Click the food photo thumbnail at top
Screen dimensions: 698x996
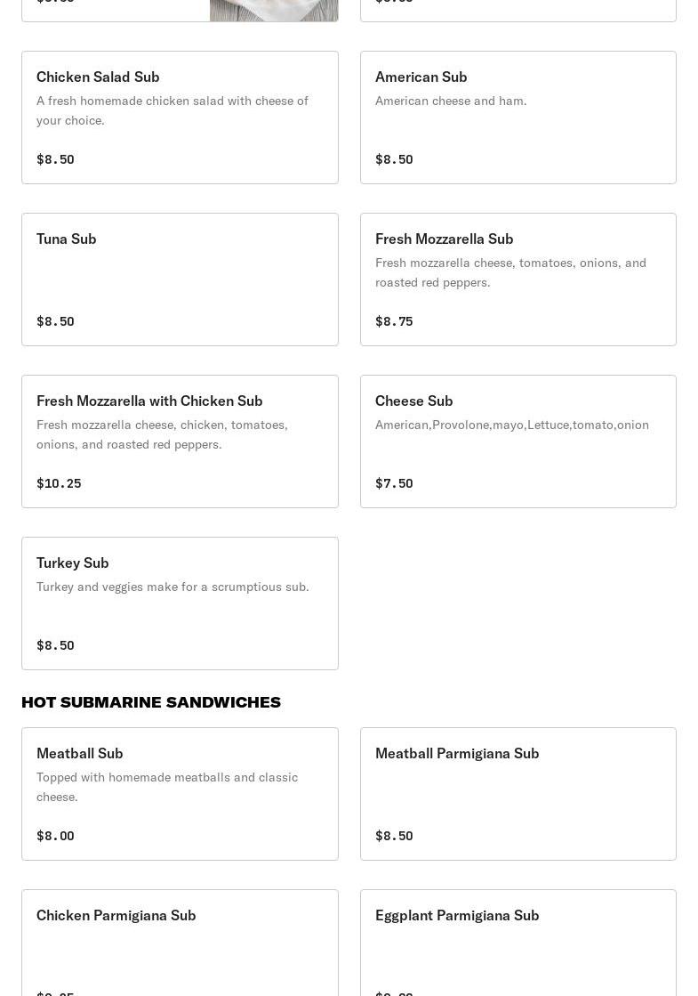(x=273, y=10)
